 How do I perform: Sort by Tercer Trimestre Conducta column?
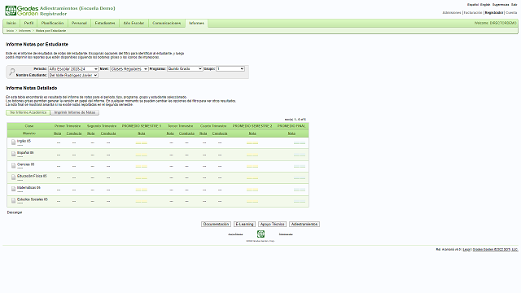[x=186, y=133]
